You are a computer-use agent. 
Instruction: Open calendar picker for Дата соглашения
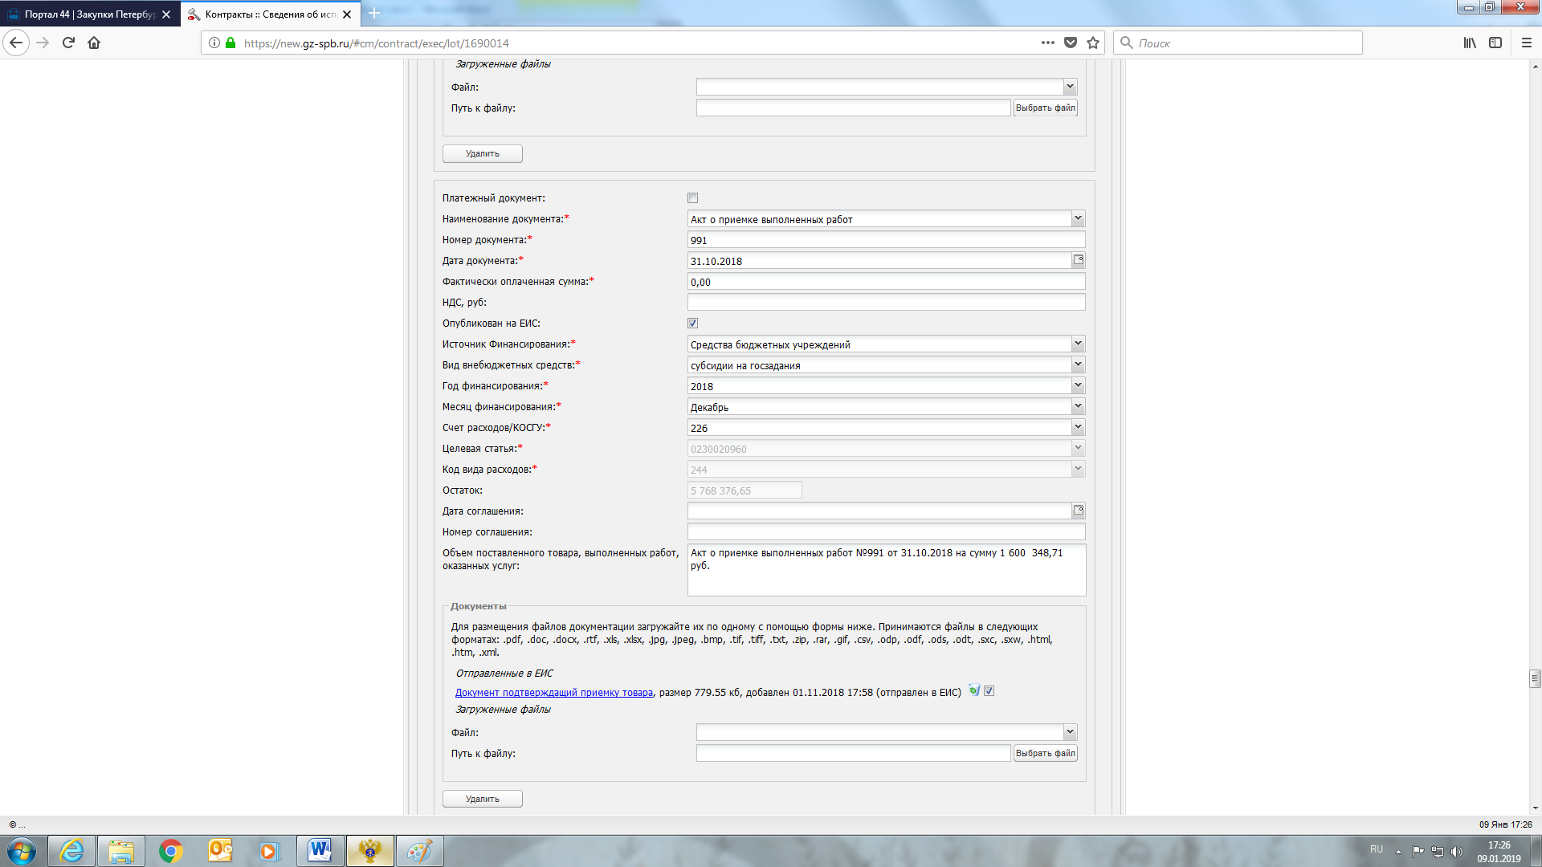tap(1079, 511)
